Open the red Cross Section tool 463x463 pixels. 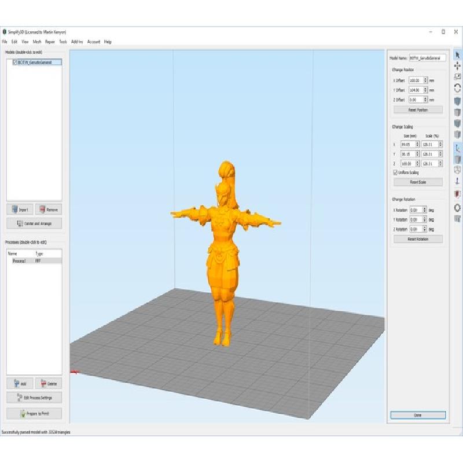click(457, 194)
